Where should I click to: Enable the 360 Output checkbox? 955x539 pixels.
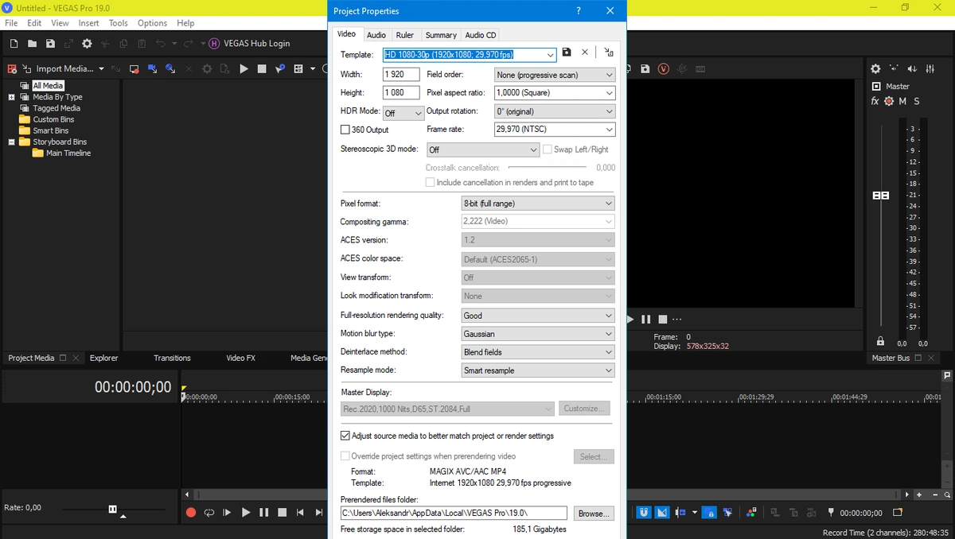point(345,130)
